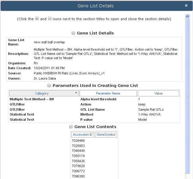Select accession ID 7028466
193x179 pixels.
[x=78, y=141]
